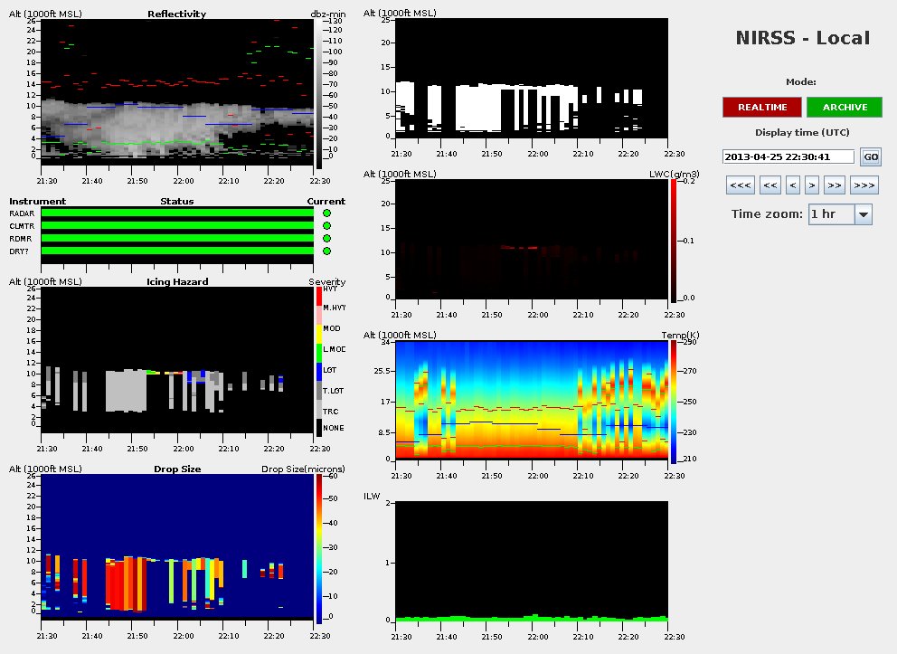
Task: Step back using the << button
Action: pos(770,186)
